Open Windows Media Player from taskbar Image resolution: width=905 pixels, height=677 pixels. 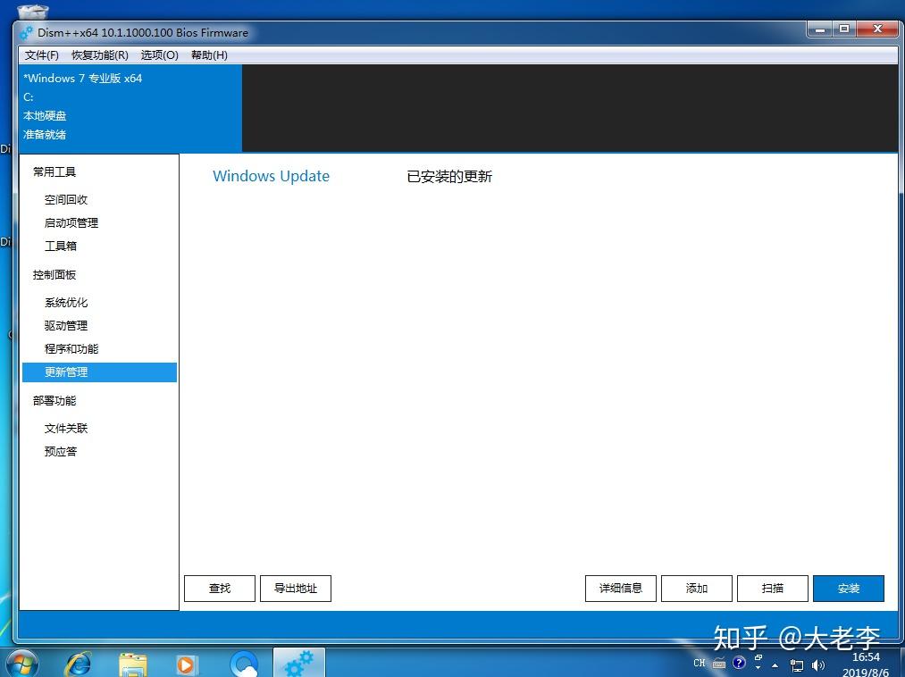point(186,664)
